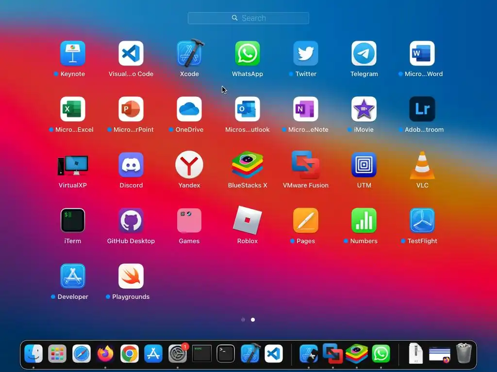The image size is (497, 372).
Task: Open Safari from the Dock
Action: click(x=82, y=354)
